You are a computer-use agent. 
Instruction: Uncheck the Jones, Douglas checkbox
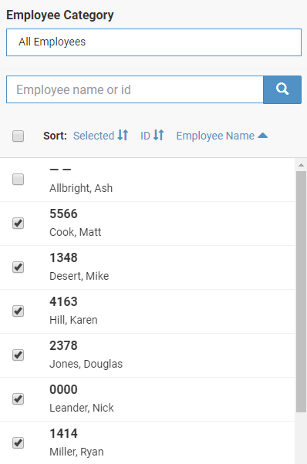click(x=18, y=355)
